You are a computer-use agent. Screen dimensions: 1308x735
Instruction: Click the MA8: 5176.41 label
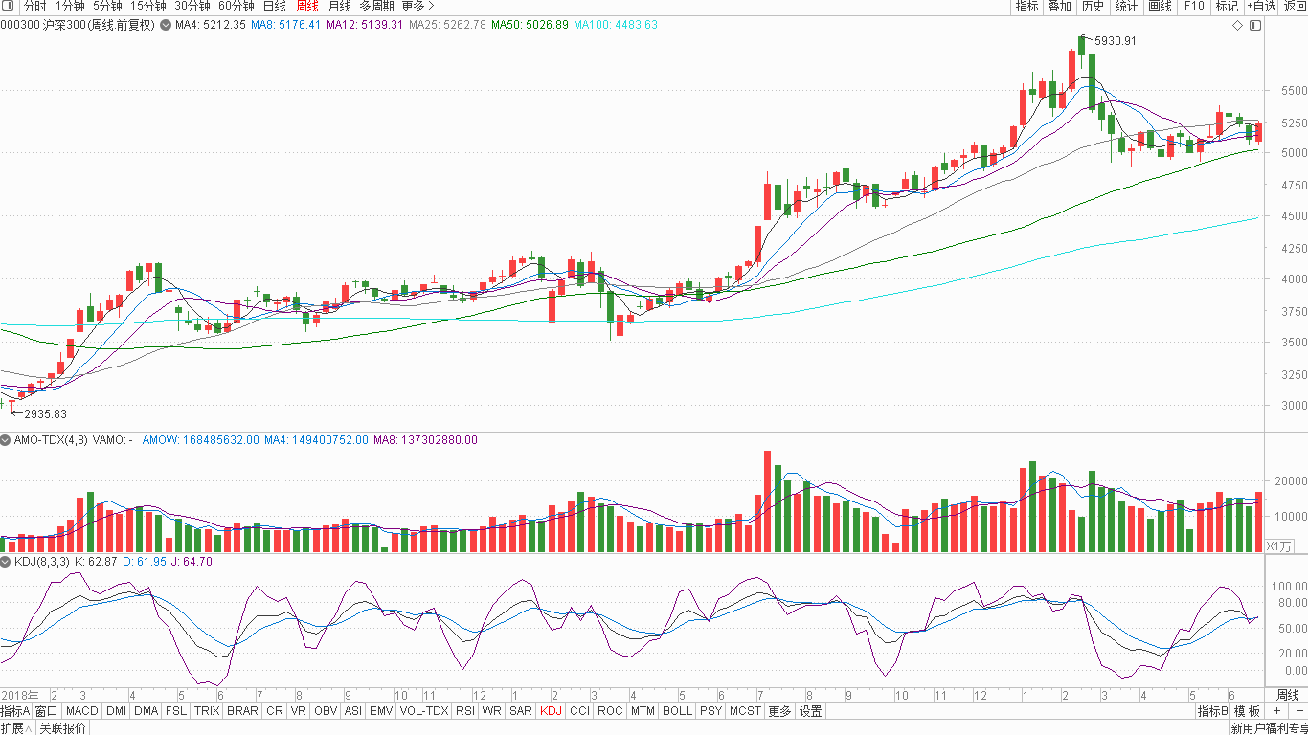point(285,25)
